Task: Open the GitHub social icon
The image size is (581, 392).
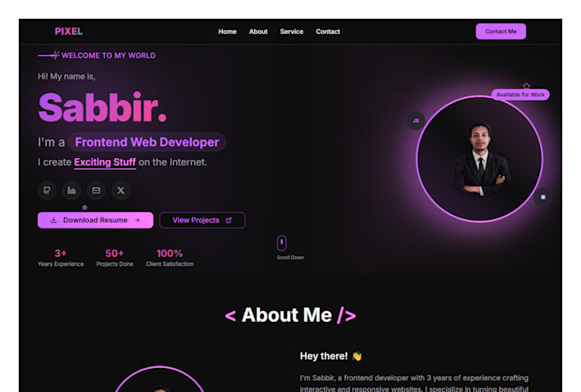Action: tap(47, 190)
